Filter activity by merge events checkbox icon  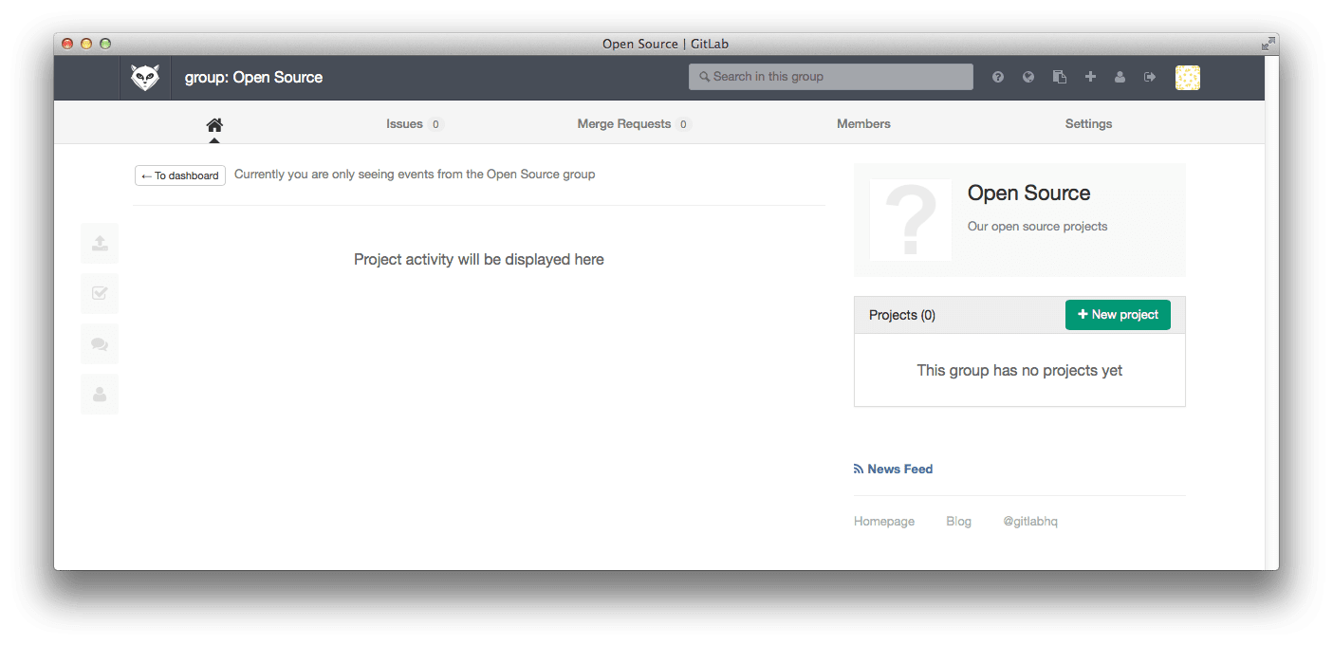(100, 293)
